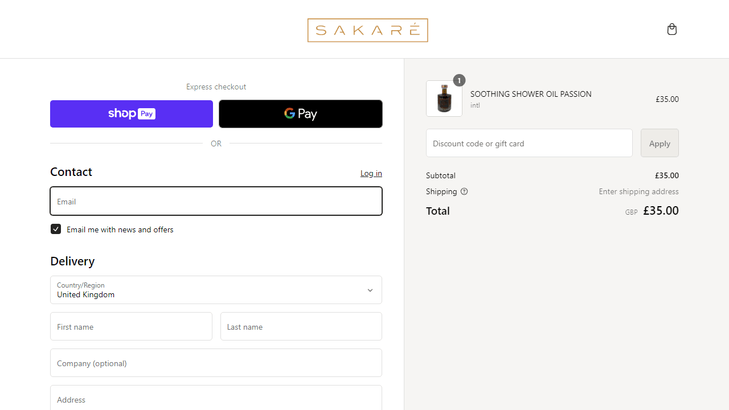Click the Log in link
Viewport: 729px width, 410px height.
coord(371,173)
